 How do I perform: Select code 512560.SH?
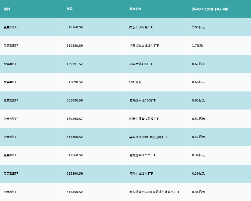[x=75, y=155]
